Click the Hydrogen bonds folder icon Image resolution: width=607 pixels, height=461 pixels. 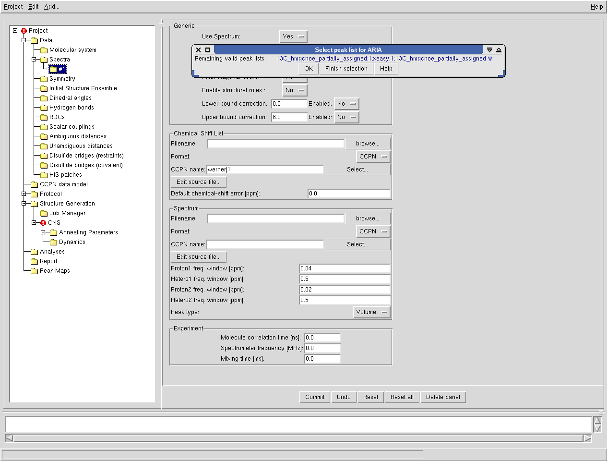pyautogui.click(x=44, y=108)
